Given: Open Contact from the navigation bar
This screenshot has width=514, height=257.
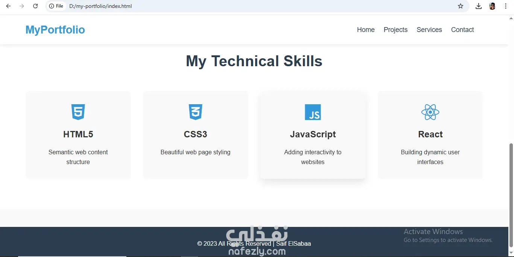Looking at the screenshot, I should tap(462, 30).
